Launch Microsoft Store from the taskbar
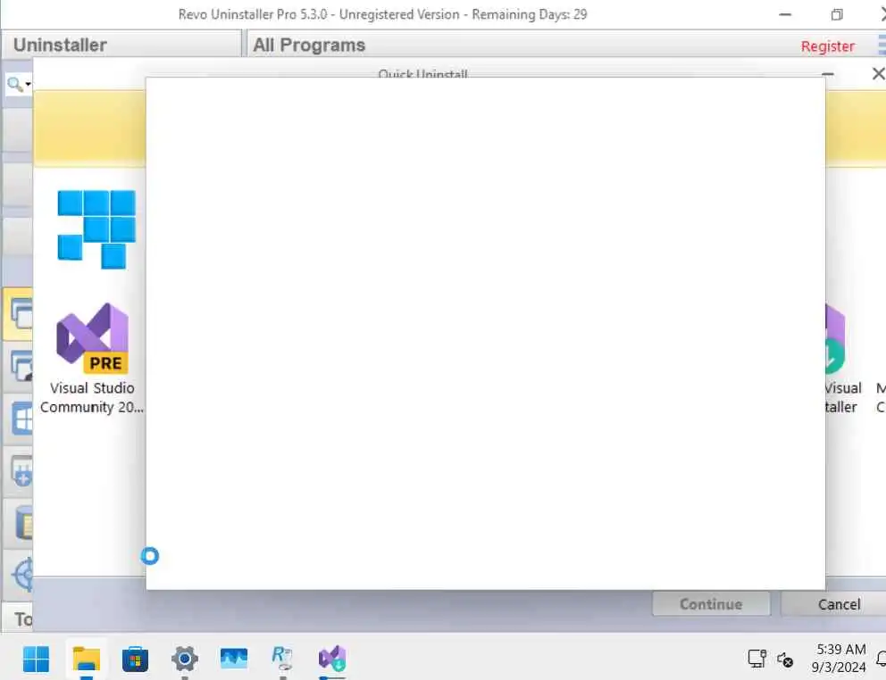886x680 pixels. pos(135,659)
